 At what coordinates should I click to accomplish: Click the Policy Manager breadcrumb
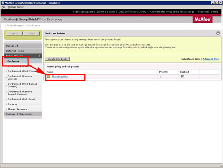click(x=15, y=26)
